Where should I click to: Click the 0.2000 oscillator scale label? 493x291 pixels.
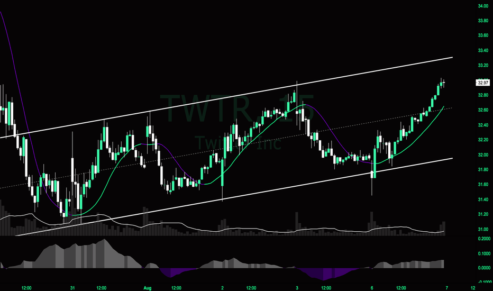(x=483, y=239)
